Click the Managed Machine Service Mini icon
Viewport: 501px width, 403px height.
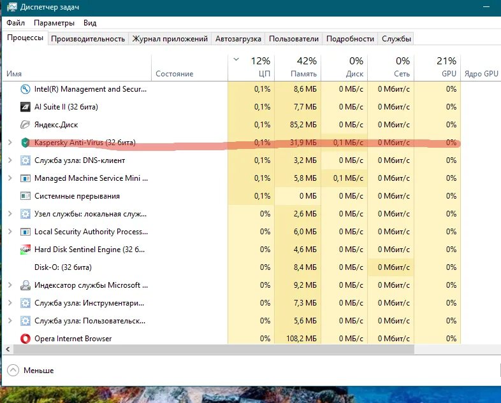(25, 178)
